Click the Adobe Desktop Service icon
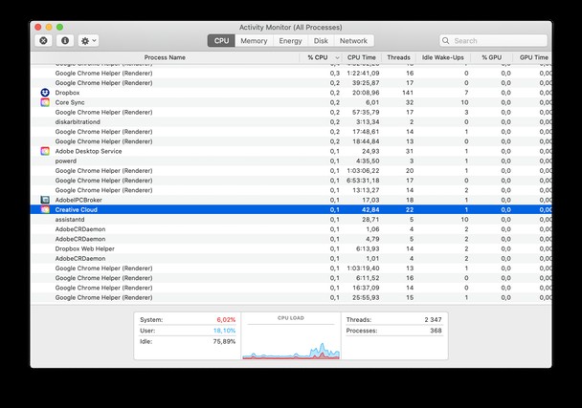This screenshot has height=408, width=582. [45, 151]
